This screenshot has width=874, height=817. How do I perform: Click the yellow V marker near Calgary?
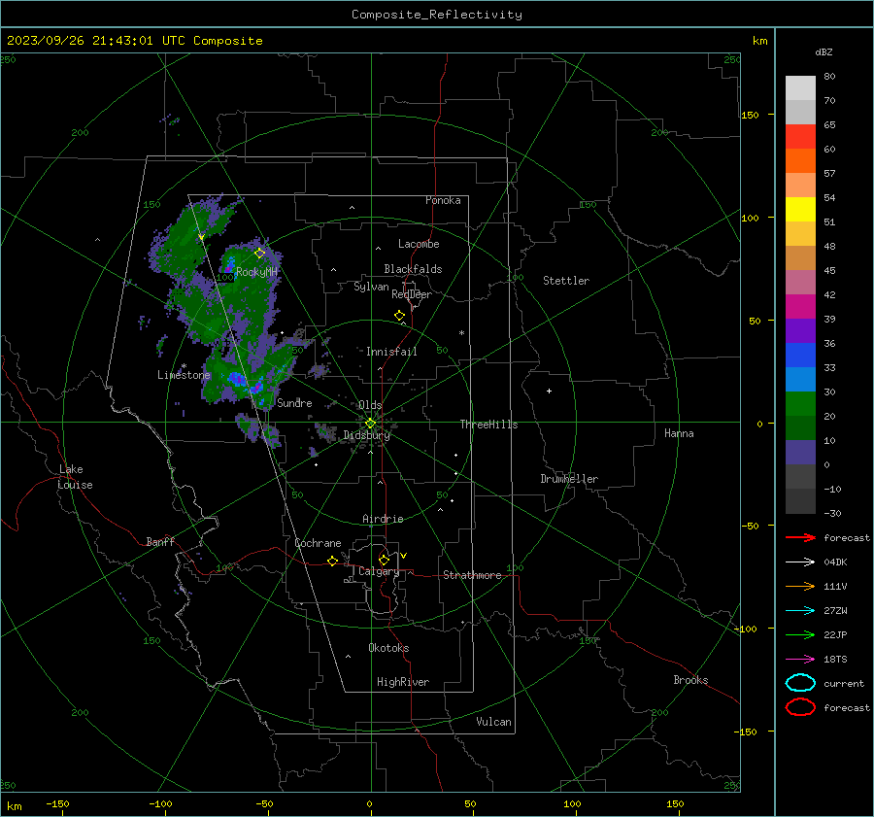404,556
